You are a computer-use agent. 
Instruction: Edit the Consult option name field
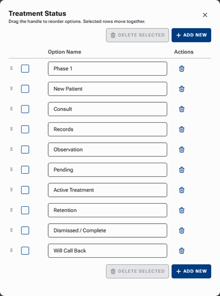pos(107,109)
